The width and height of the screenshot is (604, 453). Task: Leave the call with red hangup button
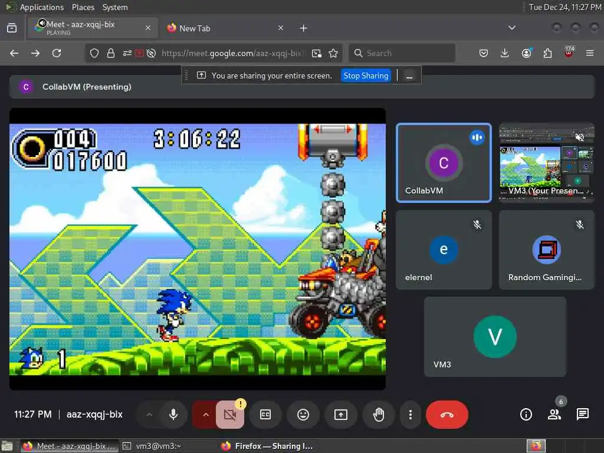tap(447, 415)
